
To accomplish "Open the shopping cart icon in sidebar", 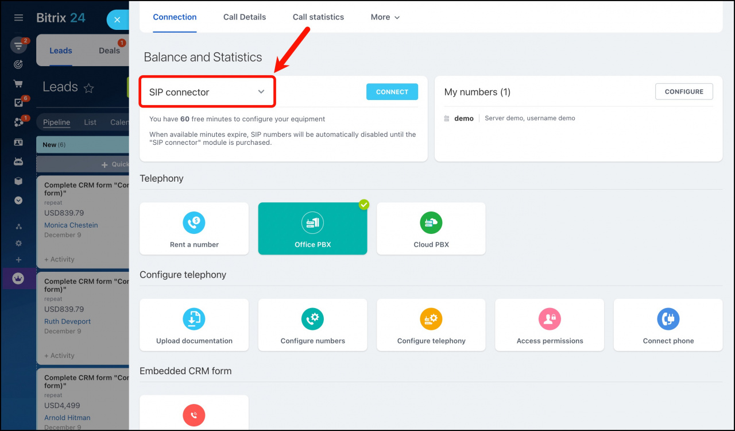I will pyautogui.click(x=18, y=83).
